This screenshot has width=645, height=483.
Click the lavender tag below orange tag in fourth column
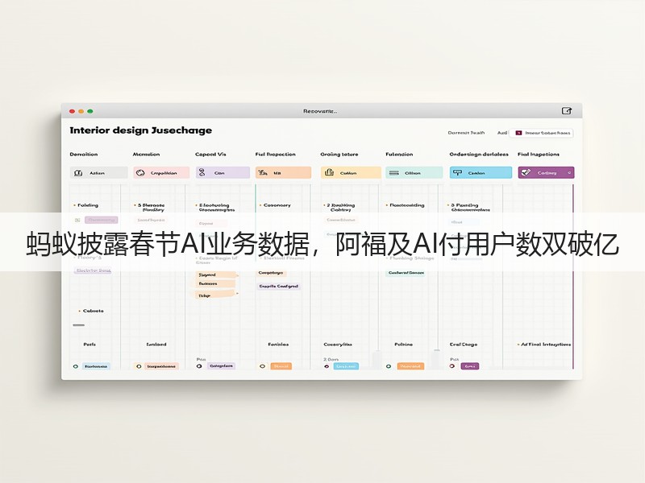click(x=279, y=287)
